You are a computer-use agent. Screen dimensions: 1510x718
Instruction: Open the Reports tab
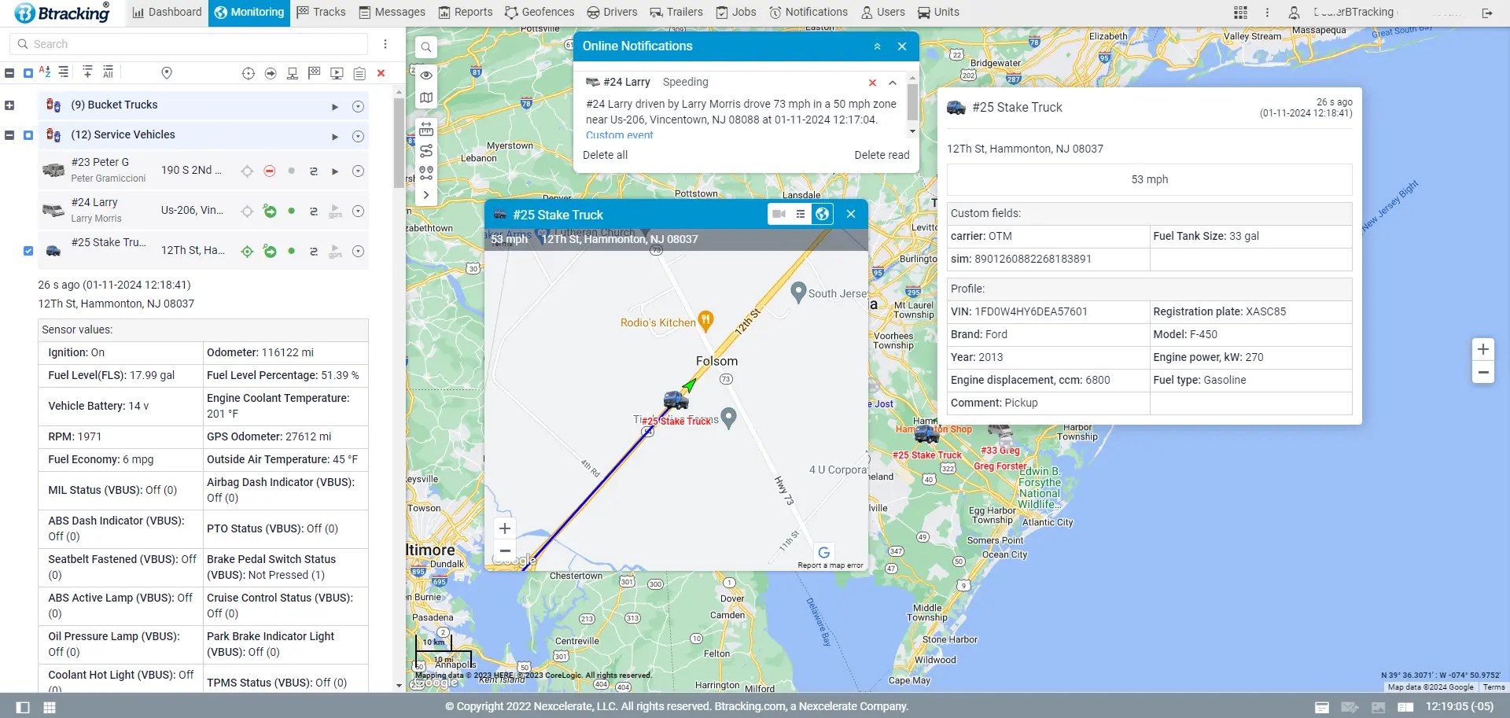pyautogui.click(x=466, y=13)
